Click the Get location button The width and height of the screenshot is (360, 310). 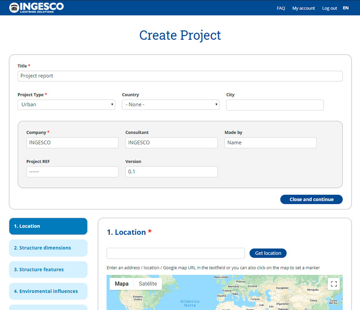[268, 253]
